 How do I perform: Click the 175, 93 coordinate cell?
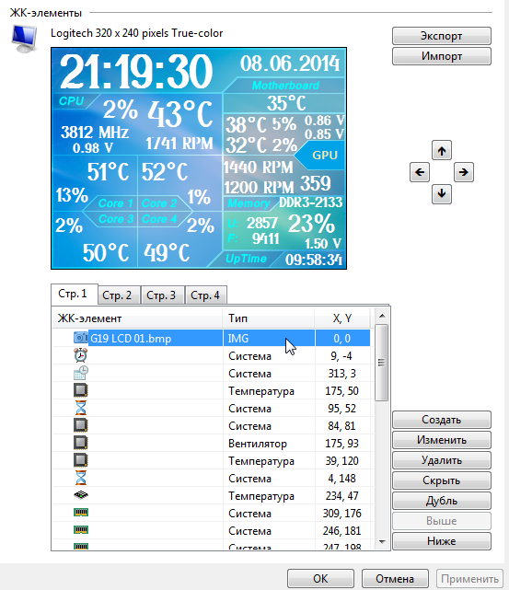(x=342, y=444)
